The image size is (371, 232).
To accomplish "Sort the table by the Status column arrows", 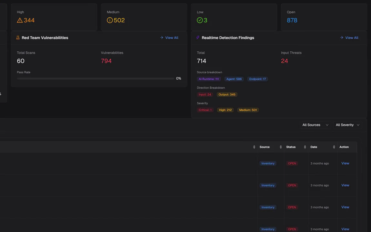I will pyautogui.click(x=305, y=147).
